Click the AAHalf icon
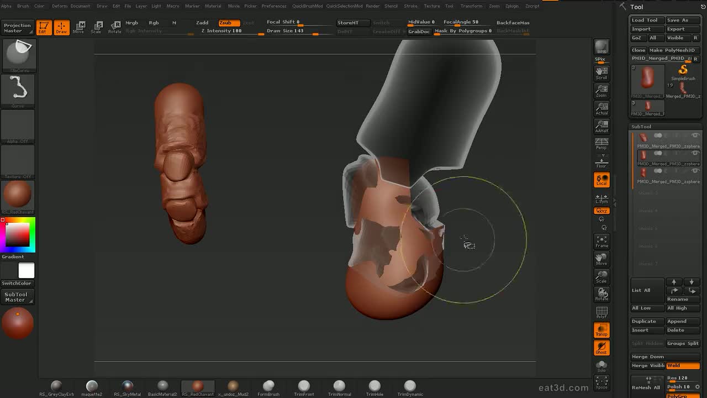Image resolution: width=707 pixels, height=398 pixels. [602, 125]
